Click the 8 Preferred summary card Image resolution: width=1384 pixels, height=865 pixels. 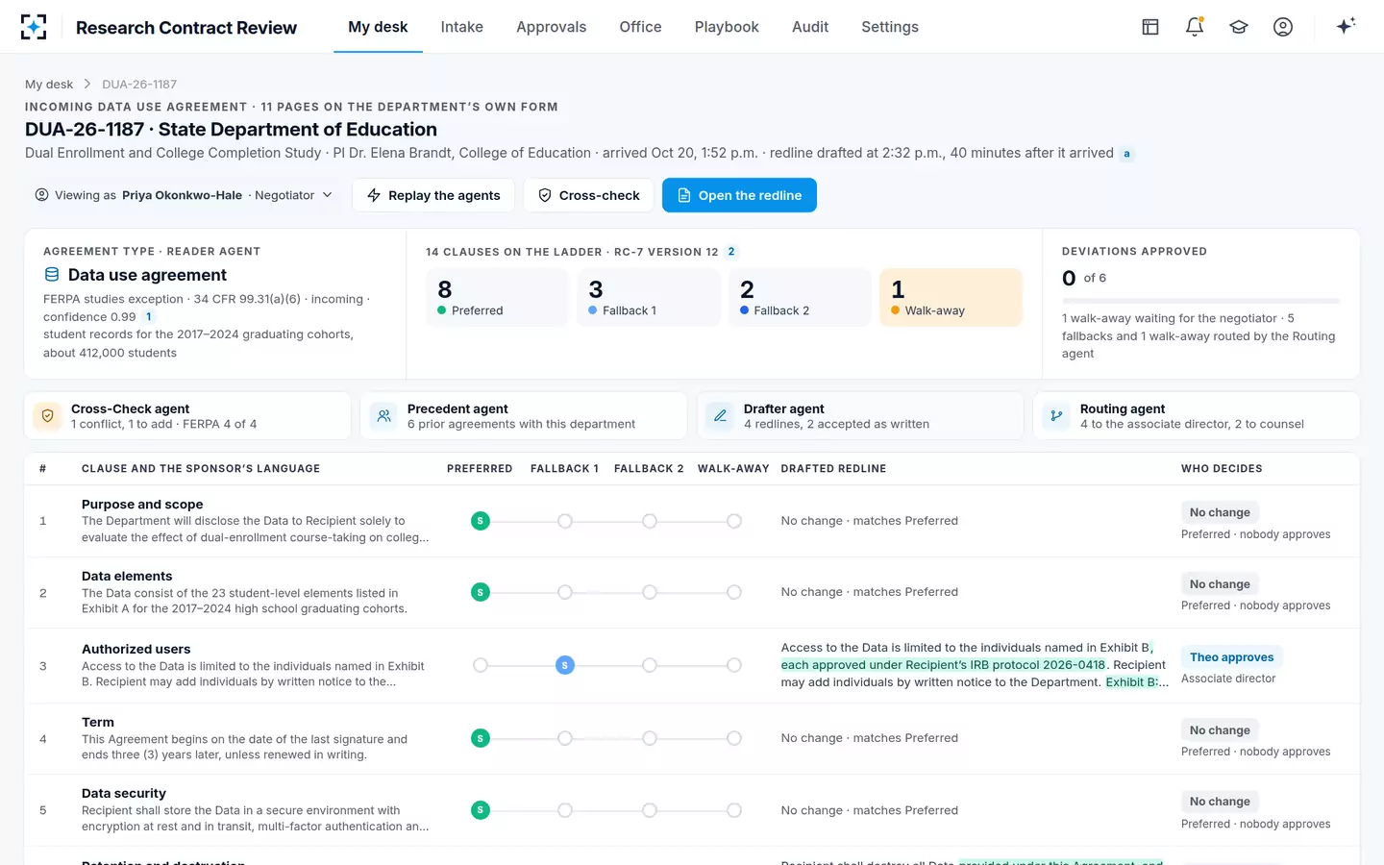[497, 298]
